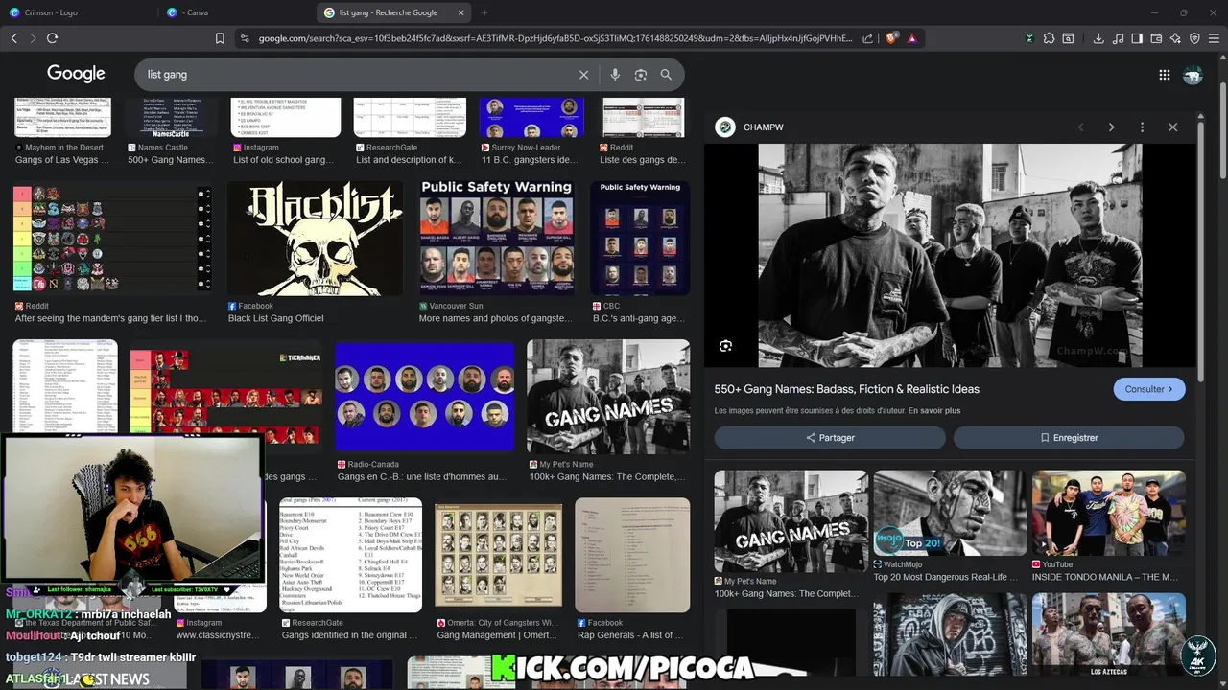Open the Blacklist skull image result
The image size is (1228, 690).
(315, 239)
